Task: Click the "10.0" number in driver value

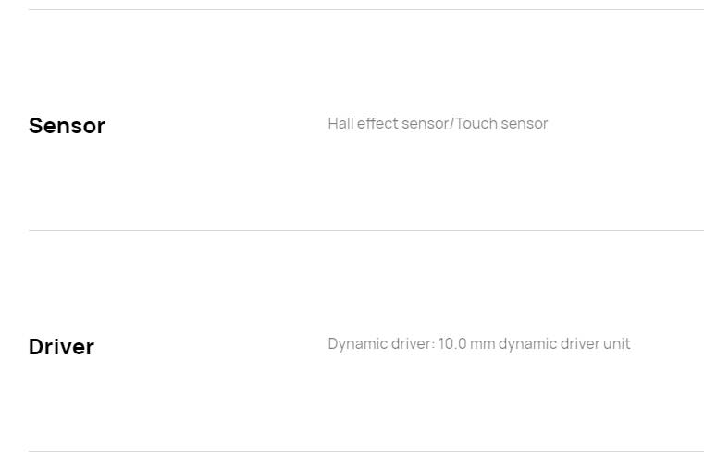Action: [x=452, y=344]
